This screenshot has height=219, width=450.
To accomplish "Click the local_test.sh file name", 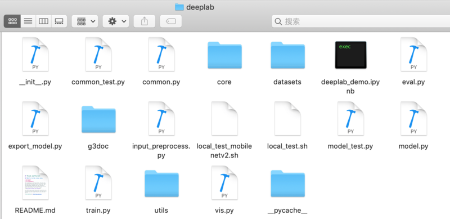I will click(287, 146).
